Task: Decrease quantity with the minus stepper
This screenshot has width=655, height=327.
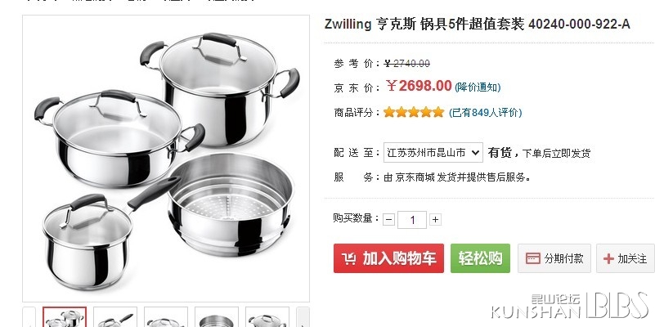Action: point(388,219)
